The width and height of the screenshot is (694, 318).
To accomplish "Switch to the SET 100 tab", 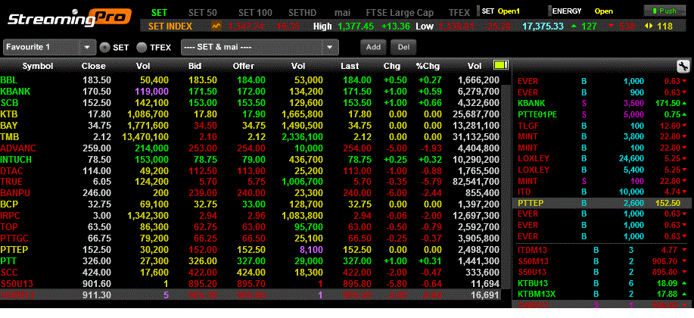I will 255,12.
